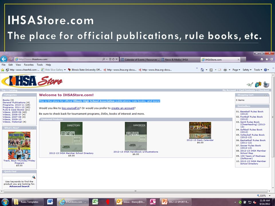
Task: Open the View menu
Action: 18,65
